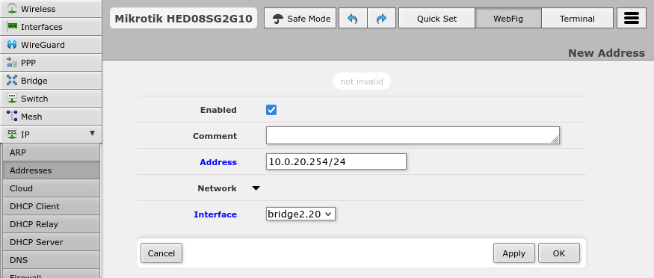Click the Apply button
The height and width of the screenshot is (278, 654).
click(514, 253)
